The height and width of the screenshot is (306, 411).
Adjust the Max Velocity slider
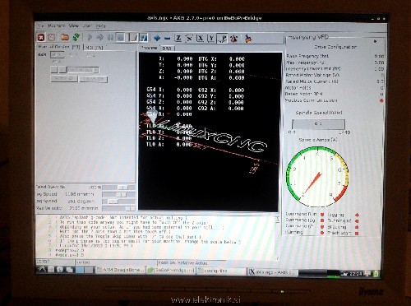119,208
